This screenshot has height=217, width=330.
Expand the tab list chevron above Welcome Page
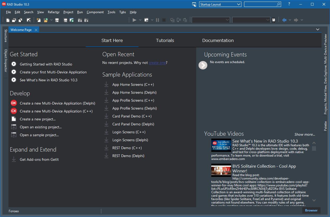coord(318,30)
